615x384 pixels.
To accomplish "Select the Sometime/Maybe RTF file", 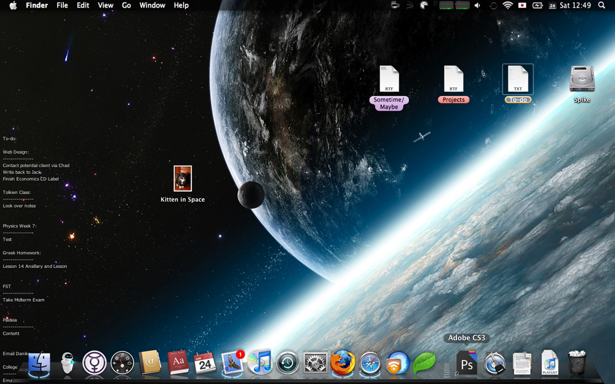I will point(389,79).
